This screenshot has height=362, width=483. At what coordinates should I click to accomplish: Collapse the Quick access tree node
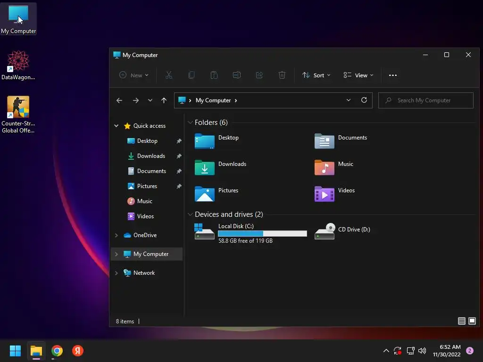pyautogui.click(x=117, y=125)
